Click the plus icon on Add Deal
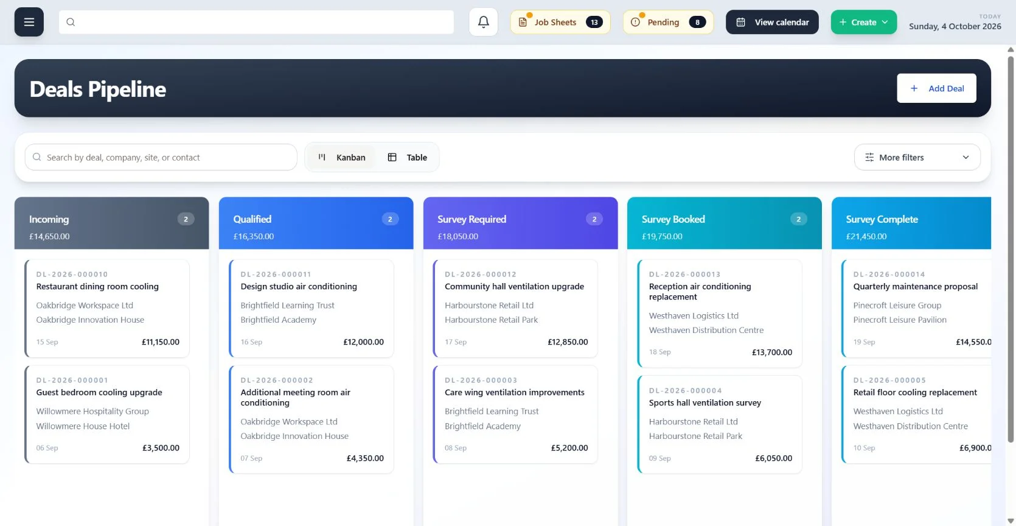Image resolution: width=1016 pixels, height=526 pixels. coord(914,88)
